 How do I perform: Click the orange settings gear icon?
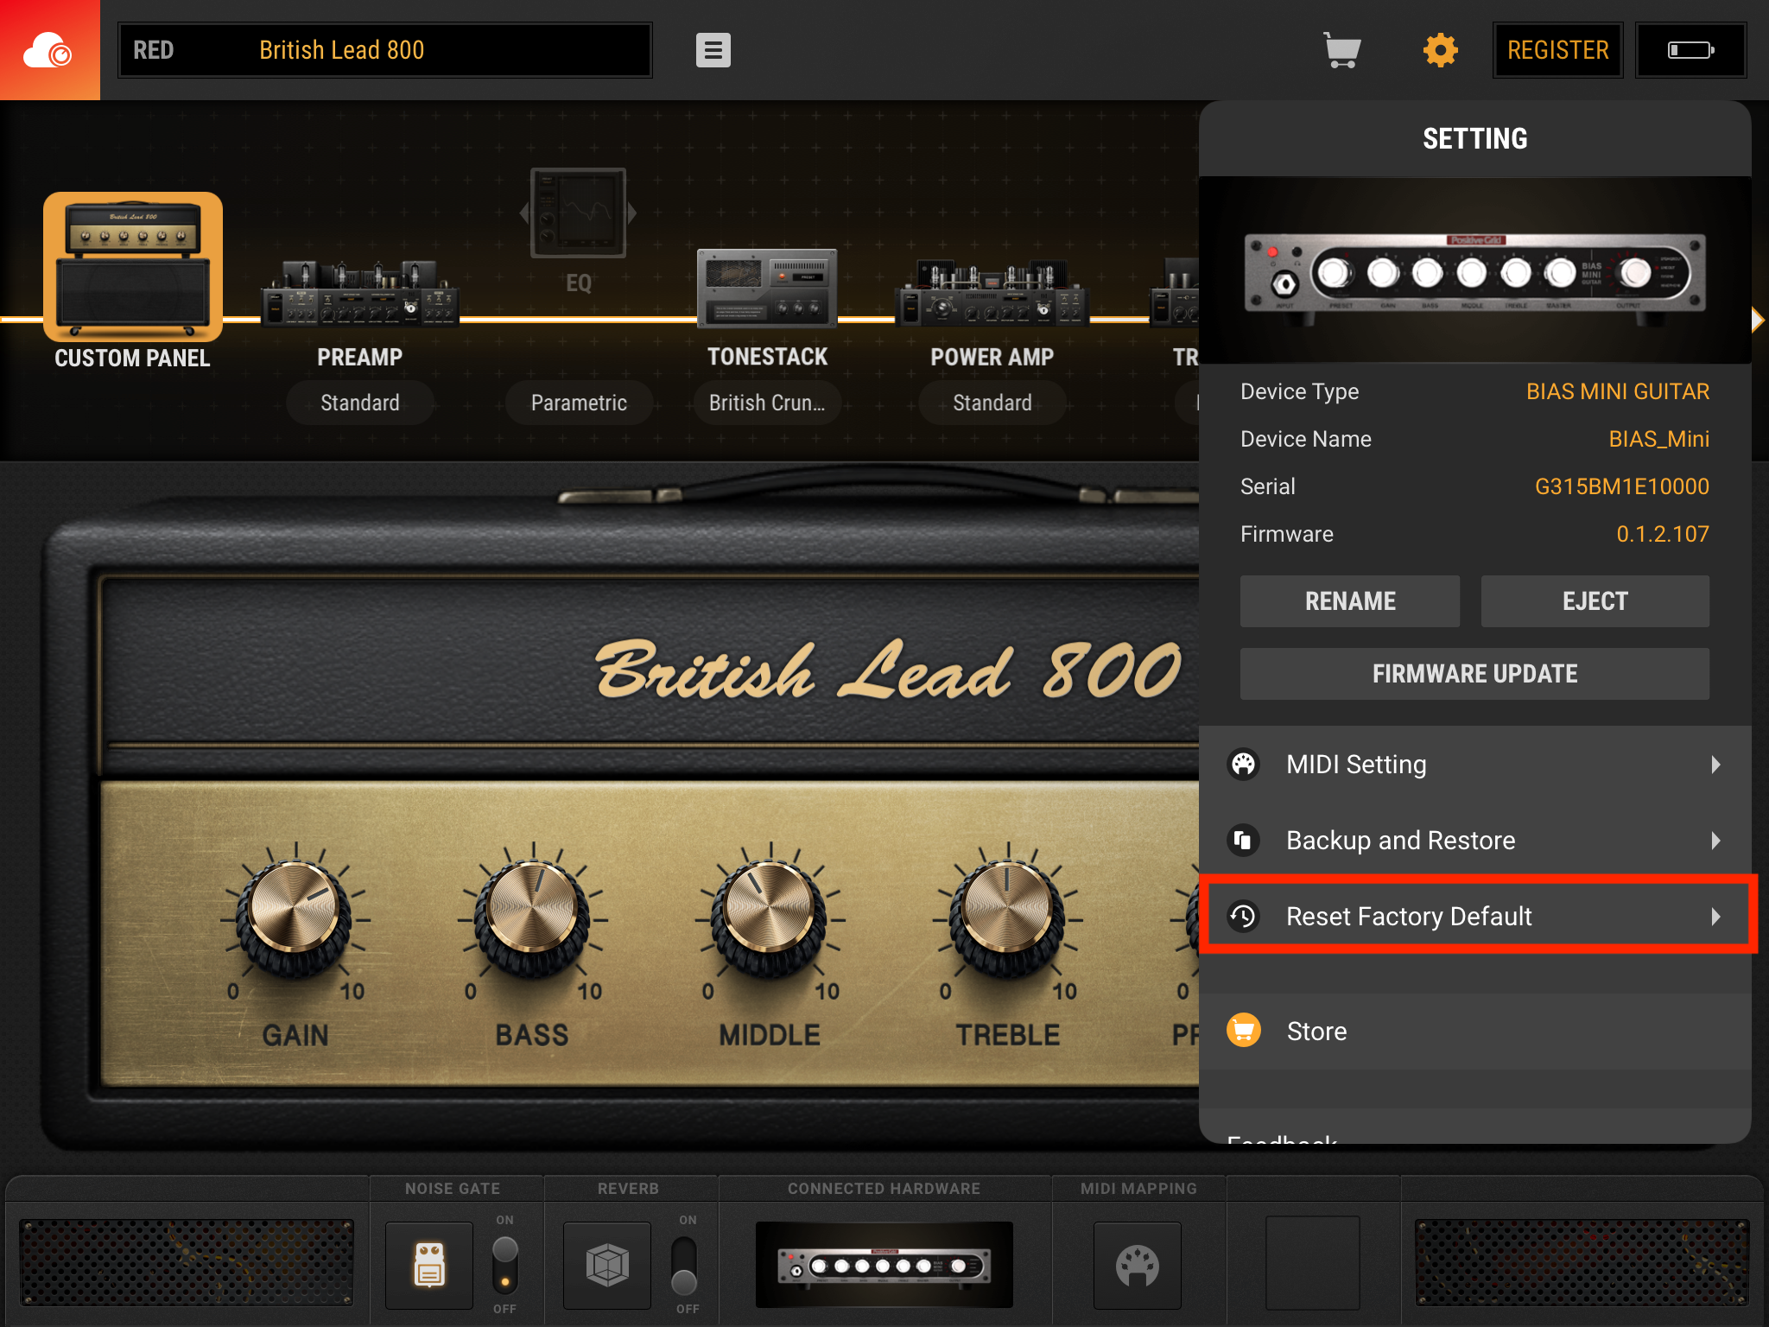pyautogui.click(x=1440, y=50)
